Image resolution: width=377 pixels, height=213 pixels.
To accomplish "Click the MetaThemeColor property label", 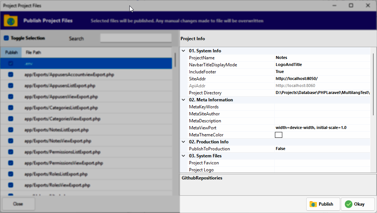I will click(x=206, y=135).
